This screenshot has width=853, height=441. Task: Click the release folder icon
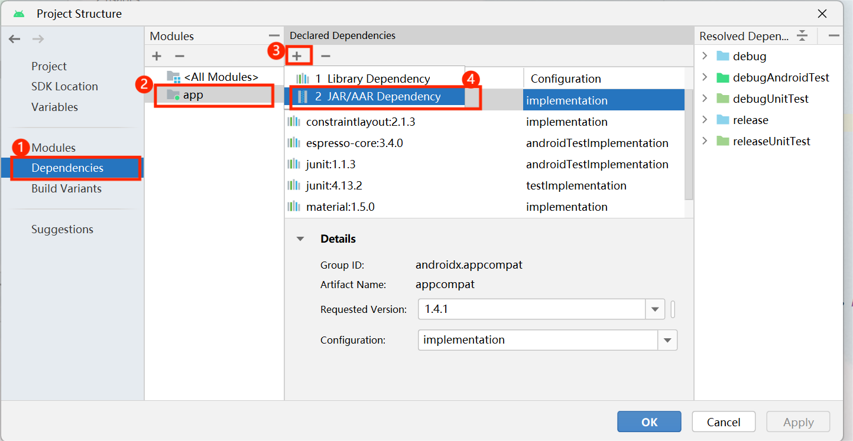click(723, 120)
